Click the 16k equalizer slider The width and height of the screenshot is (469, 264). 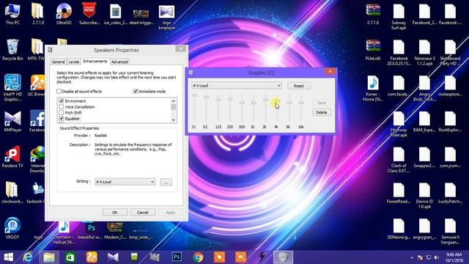pos(301,103)
